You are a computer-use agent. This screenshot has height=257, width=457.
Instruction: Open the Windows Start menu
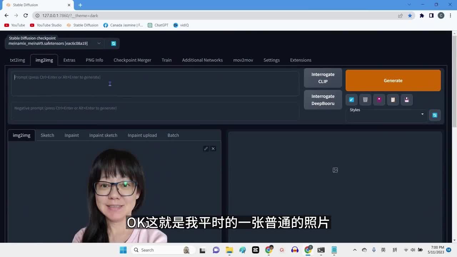123,250
